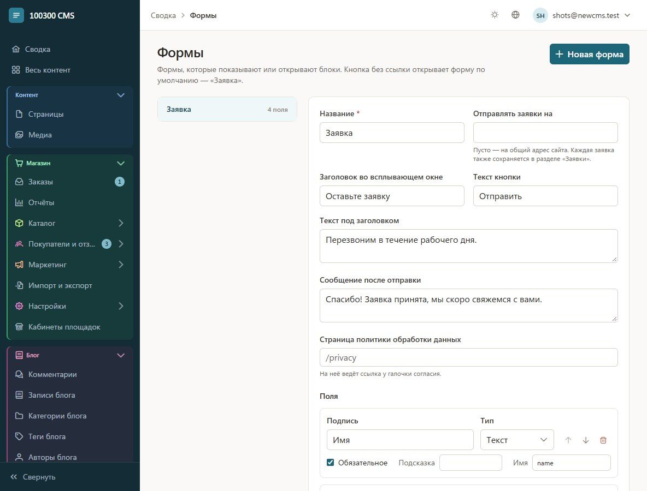Expand the Настройки submenu arrow
This screenshot has width=647, height=491.
121,306
